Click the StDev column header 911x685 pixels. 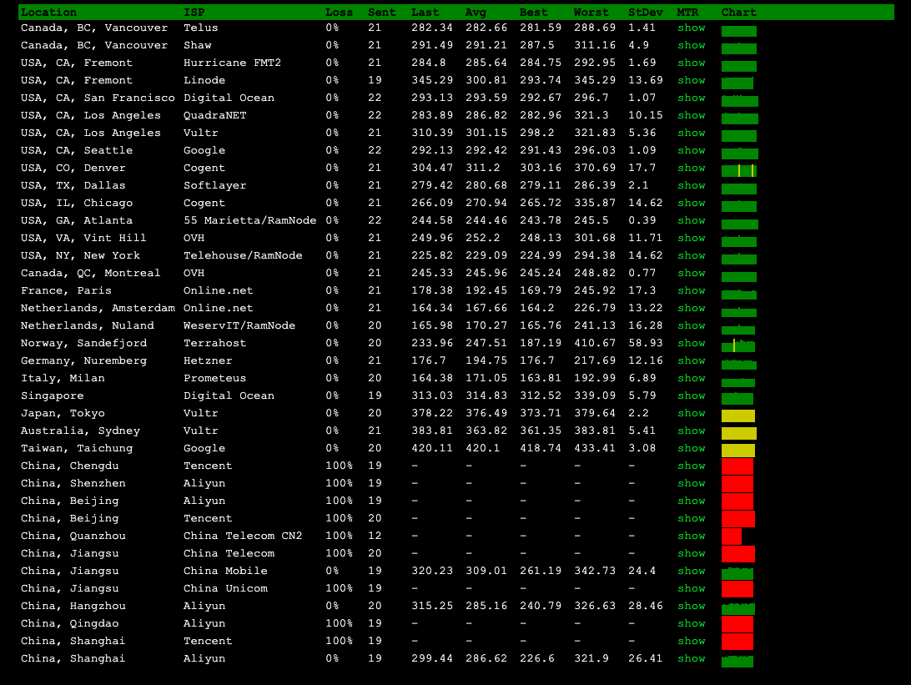pyautogui.click(x=646, y=13)
